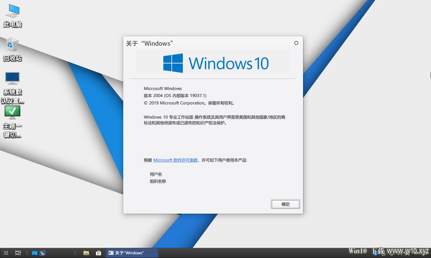Image resolution: width=431 pixels, height=258 pixels.
Task: Select the 系统默认设置 desktop shortcut
Action: pyautogui.click(x=12, y=87)
